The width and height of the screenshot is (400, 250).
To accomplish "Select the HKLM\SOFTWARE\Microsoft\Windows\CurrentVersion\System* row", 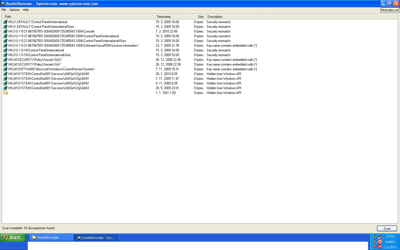I will [x=51, y=69].
